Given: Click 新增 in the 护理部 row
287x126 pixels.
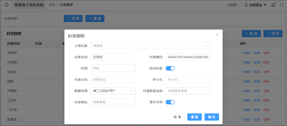Looking at the screenshot, I should [x=256, y=91].
